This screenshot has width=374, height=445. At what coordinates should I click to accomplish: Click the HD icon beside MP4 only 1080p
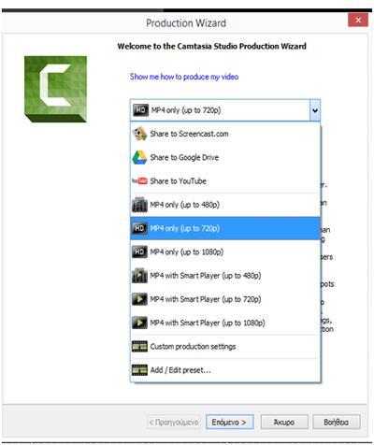(139, 251)
